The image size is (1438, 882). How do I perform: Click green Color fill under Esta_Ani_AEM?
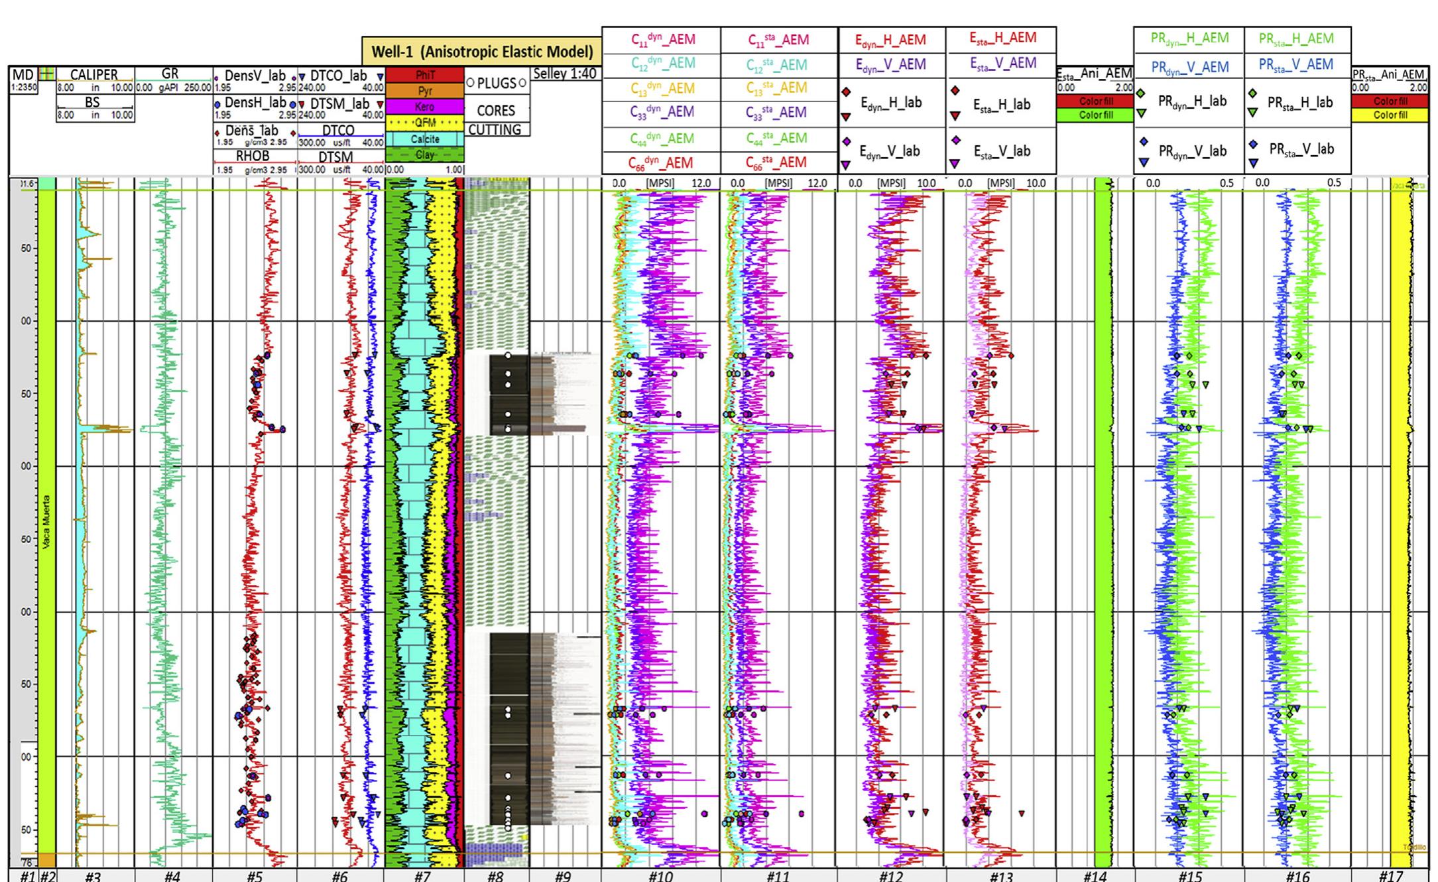click(x=1095, y=115)
